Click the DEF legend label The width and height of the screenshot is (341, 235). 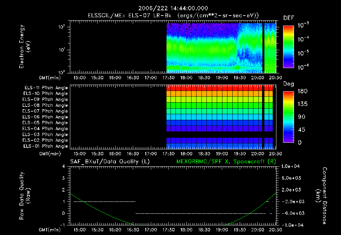(289, 18)
